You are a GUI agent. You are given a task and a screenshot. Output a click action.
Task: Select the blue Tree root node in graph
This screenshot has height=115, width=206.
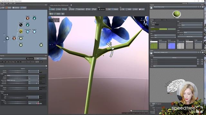pyautogui.click(x=7, y=38)
